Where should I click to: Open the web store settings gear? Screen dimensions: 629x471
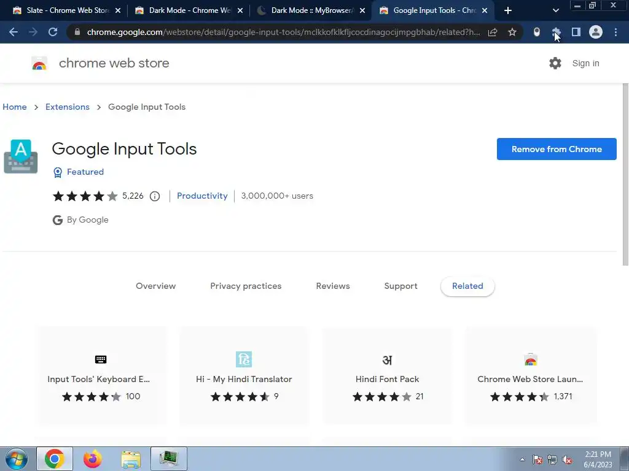click(x=555, y=63)
